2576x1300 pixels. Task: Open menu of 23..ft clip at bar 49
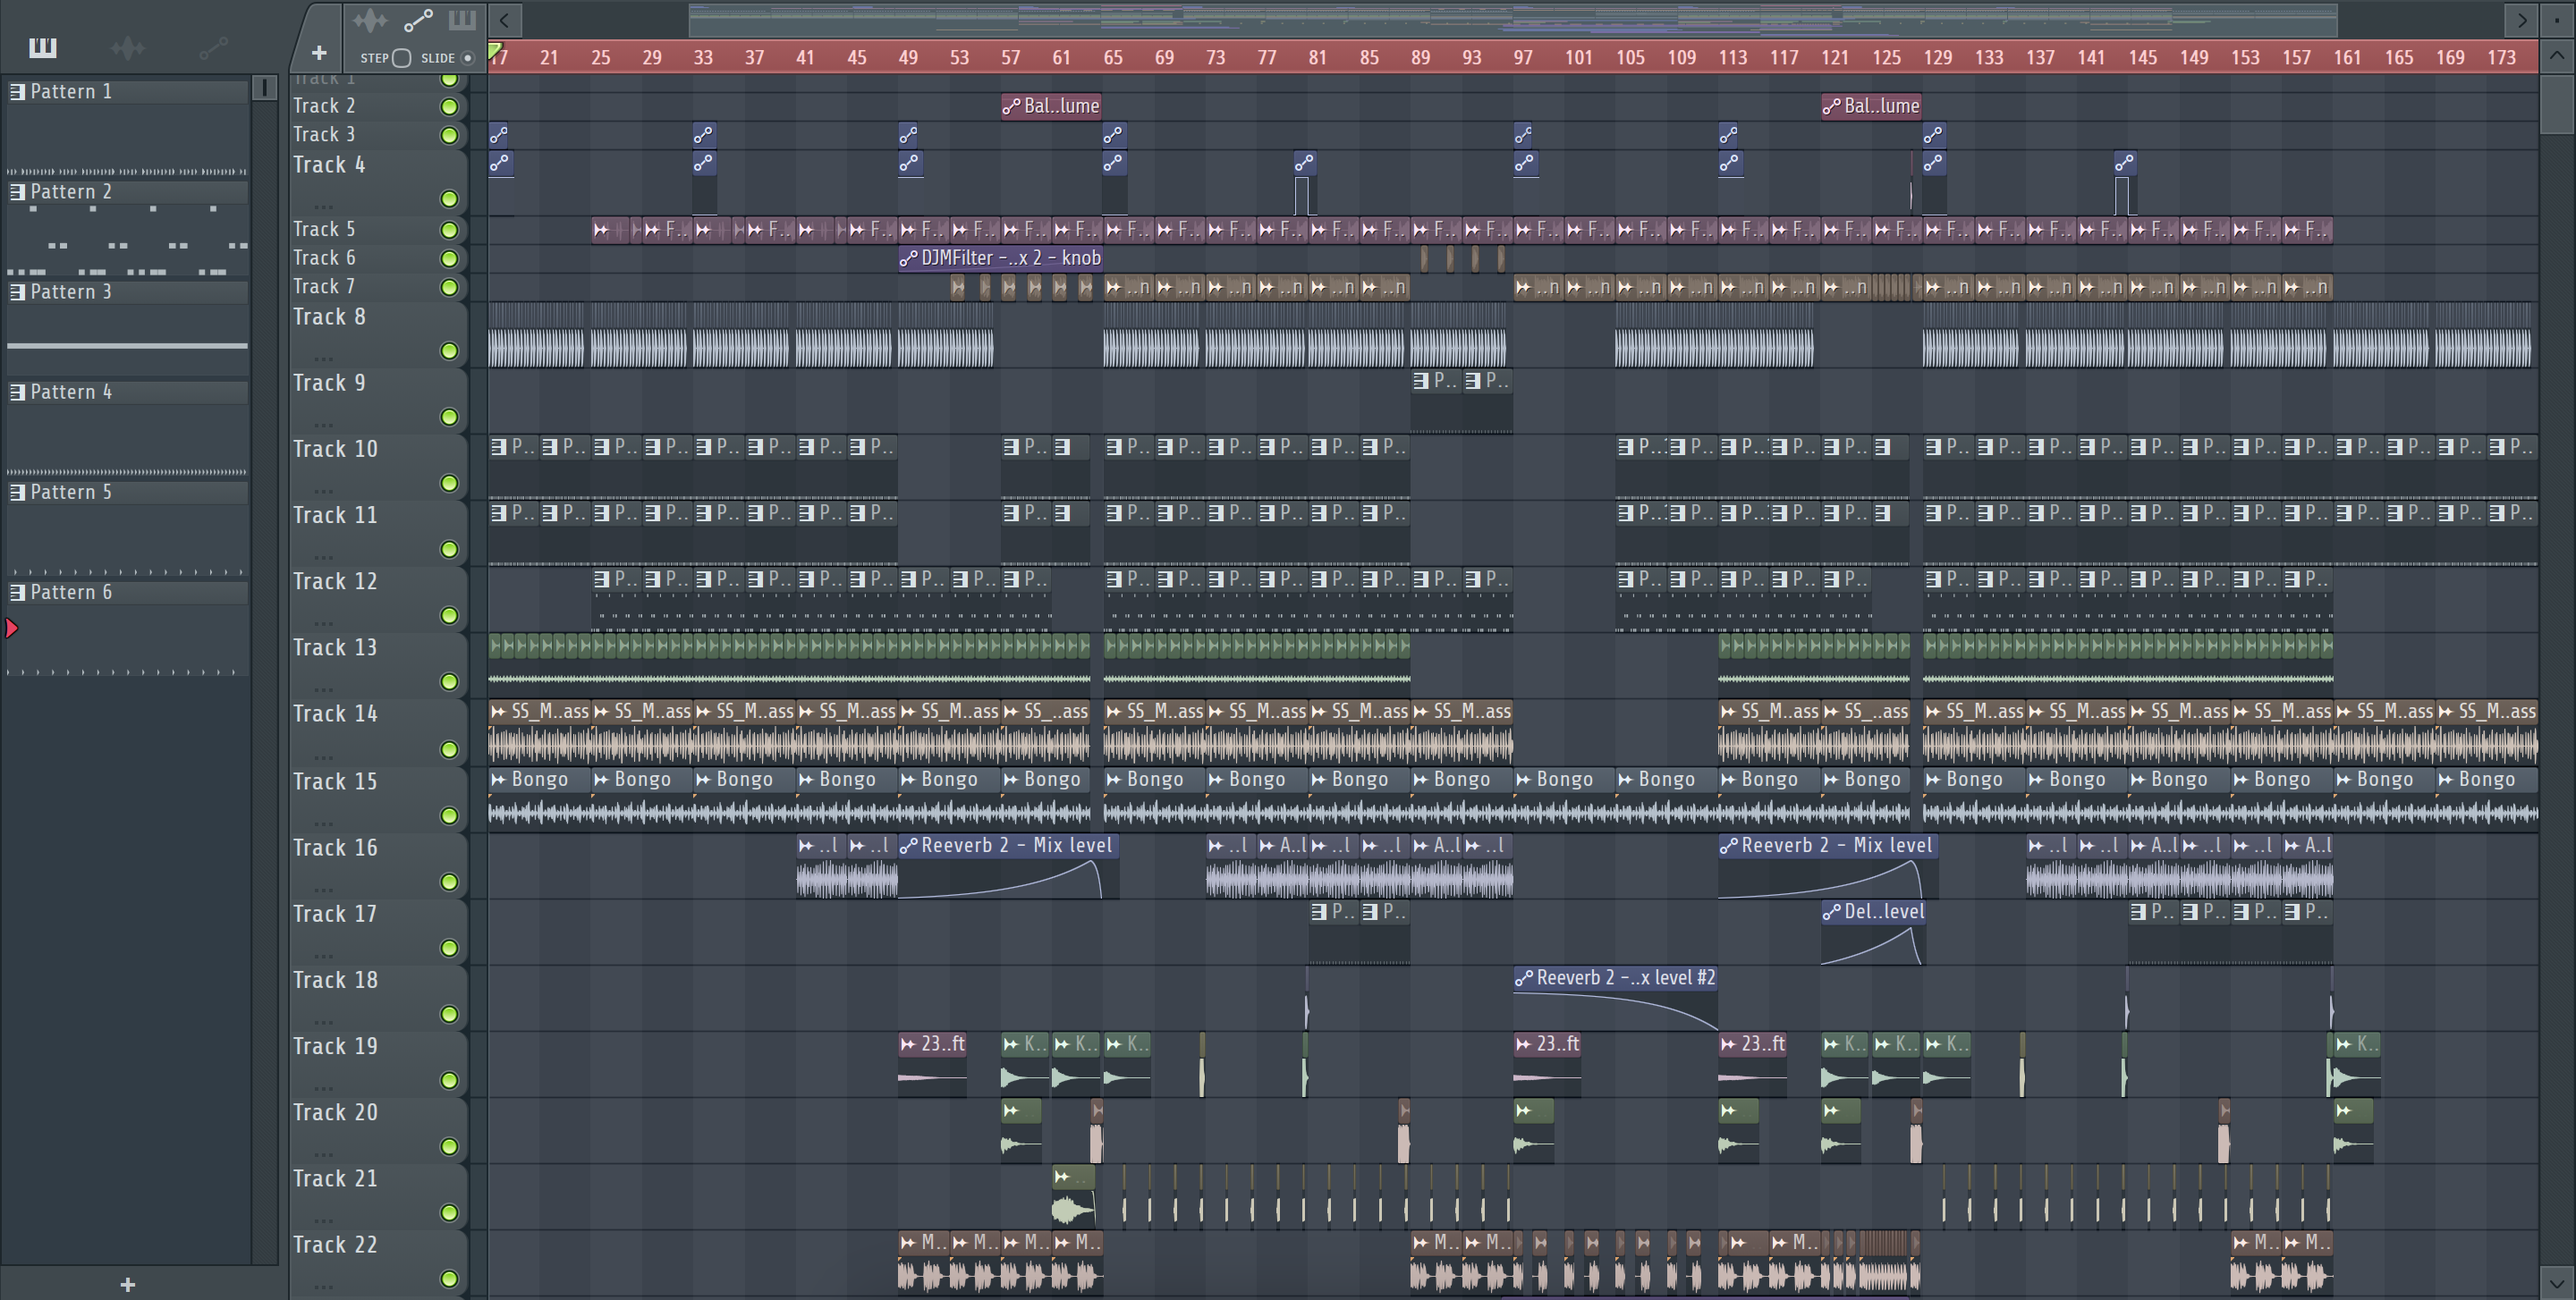pyautogui.click(x=908, y=1044)
